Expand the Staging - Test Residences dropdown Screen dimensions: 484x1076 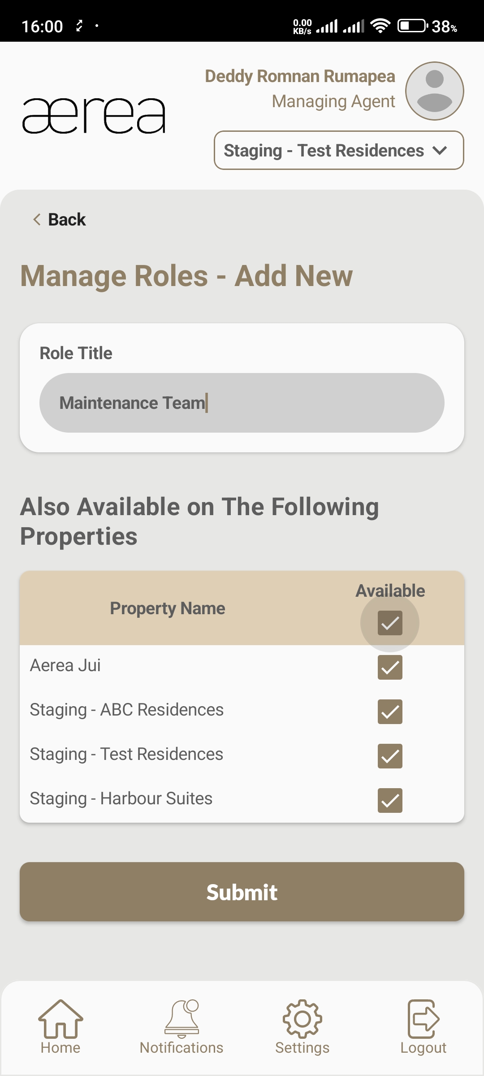click(x=339, y=150)
